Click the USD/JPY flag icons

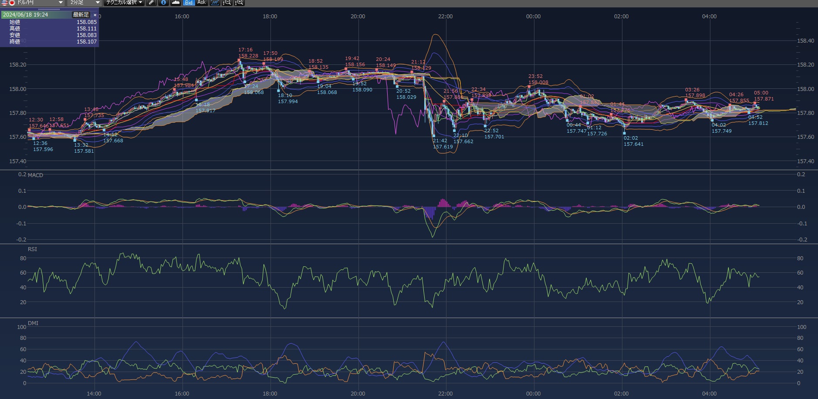tap(8, 3)
